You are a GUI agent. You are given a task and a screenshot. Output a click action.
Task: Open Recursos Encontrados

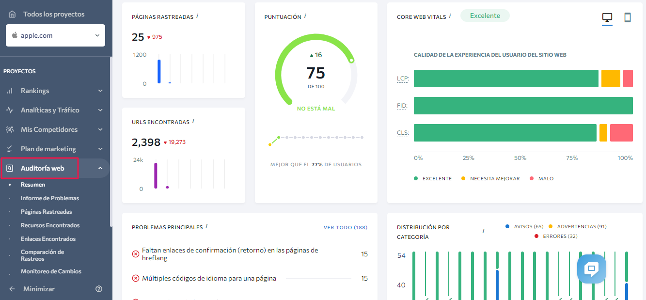(x=50, y=225)
